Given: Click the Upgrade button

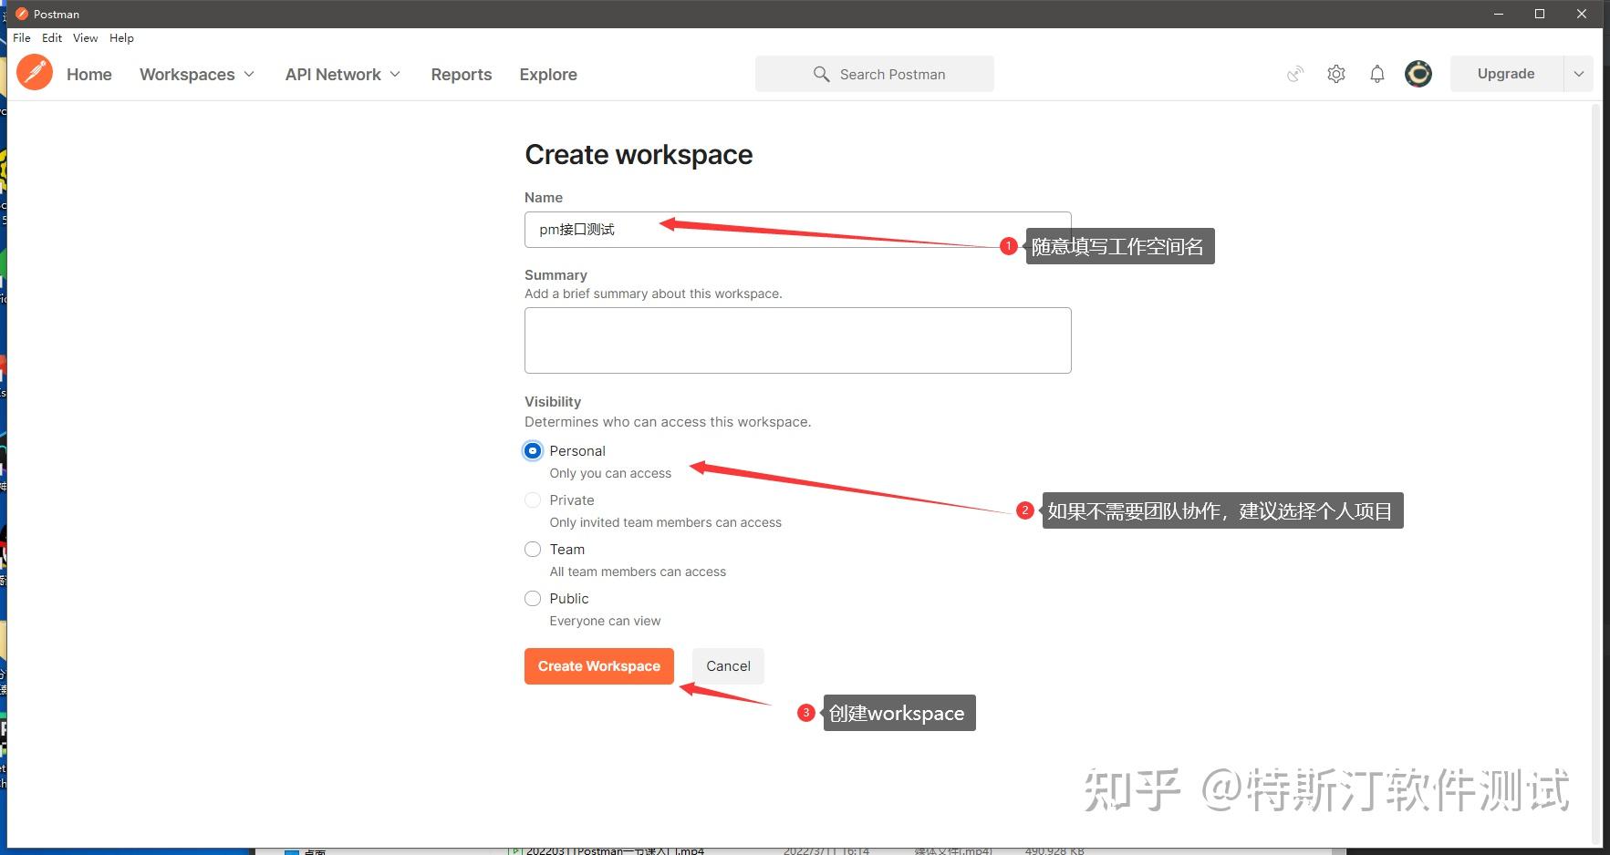Looking at the screenshot, I should pyautogui.click(x=1506, y=74).
